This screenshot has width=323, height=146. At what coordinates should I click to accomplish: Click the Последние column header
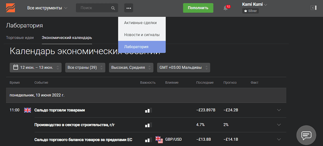click(205, 82)
